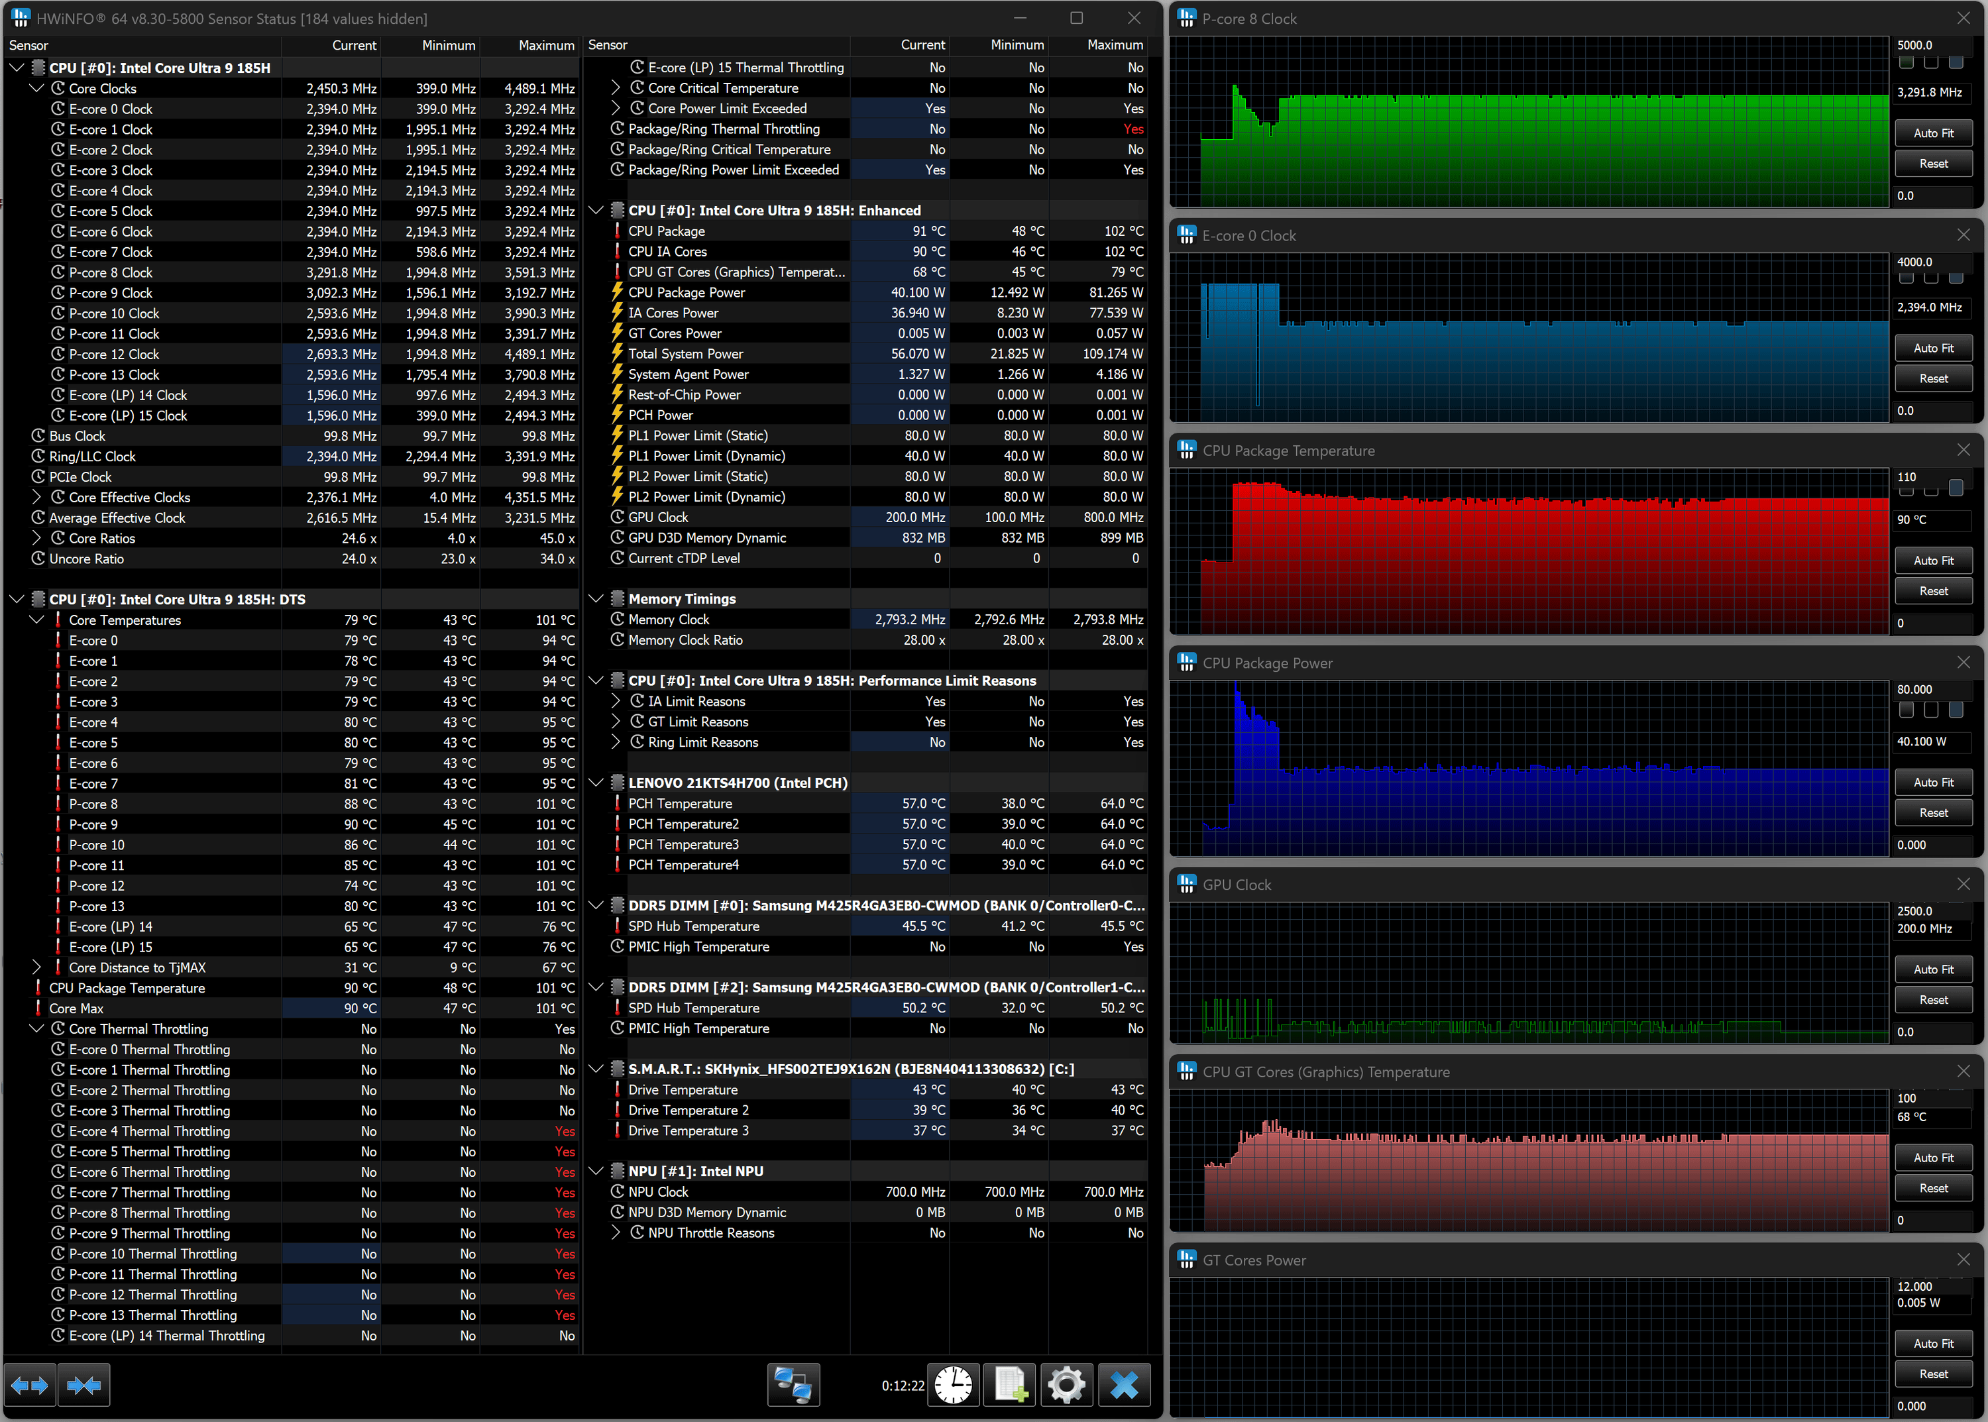Click the log file with plus icon
Screen dimensions: 1988x1422
[1010, 1385]
